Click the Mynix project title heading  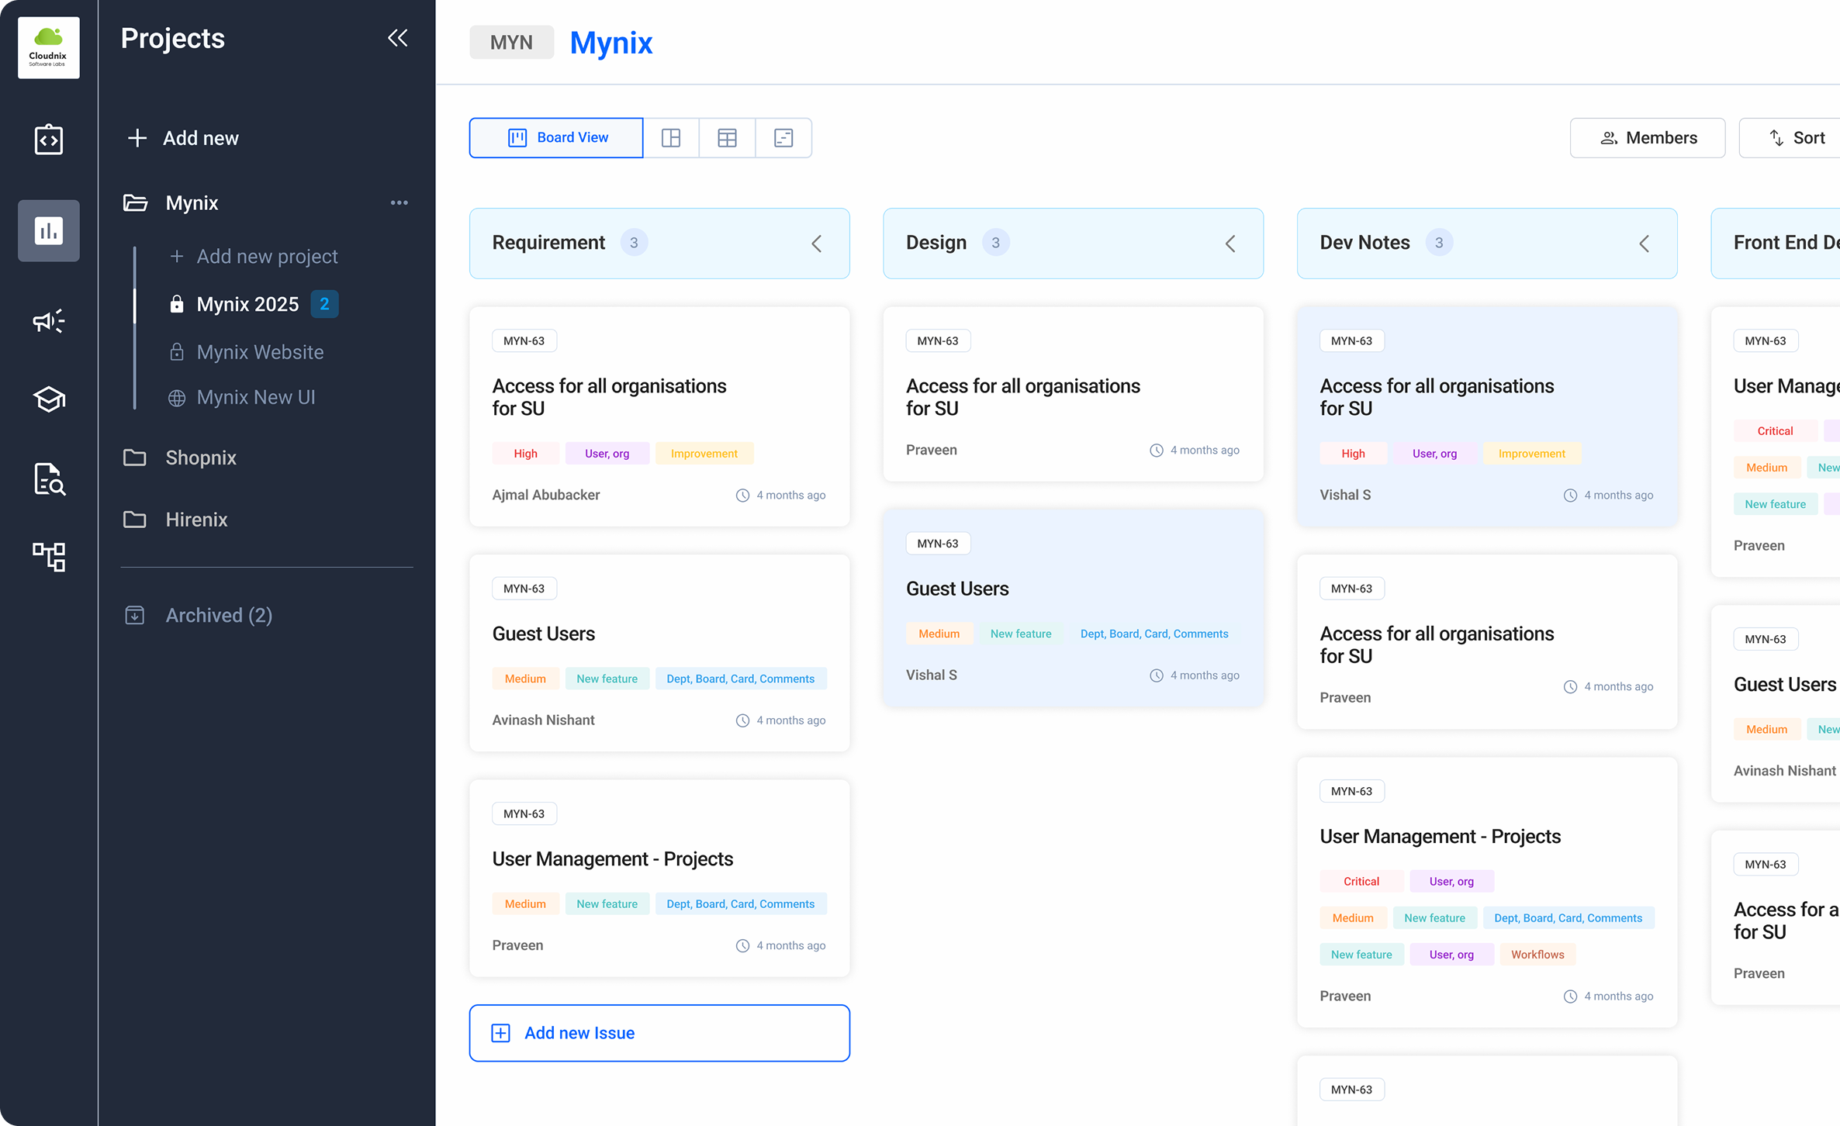pos(611,43)
